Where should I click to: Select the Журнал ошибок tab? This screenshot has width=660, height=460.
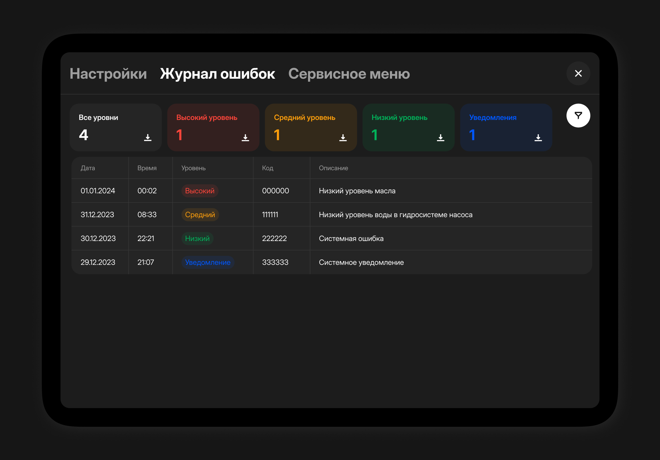217,74
